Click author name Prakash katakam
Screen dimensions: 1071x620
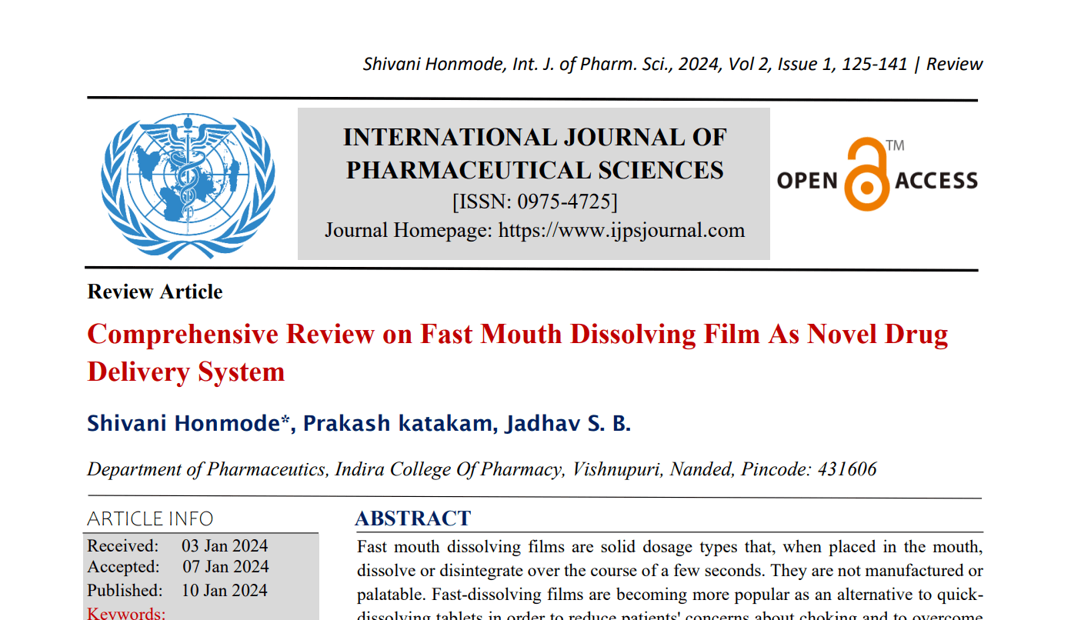click(x=398, y=424)
